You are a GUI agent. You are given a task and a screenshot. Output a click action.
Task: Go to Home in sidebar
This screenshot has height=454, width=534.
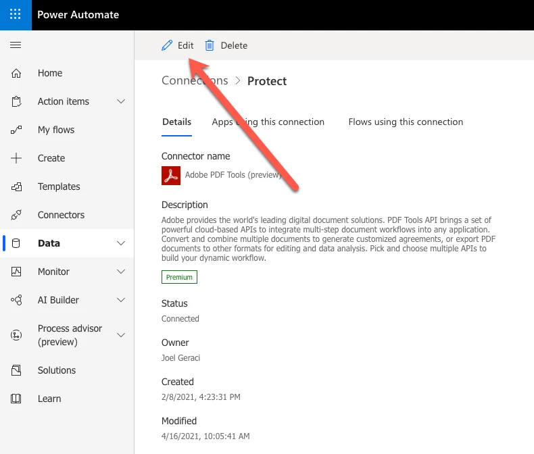click(x=50, y=73)
